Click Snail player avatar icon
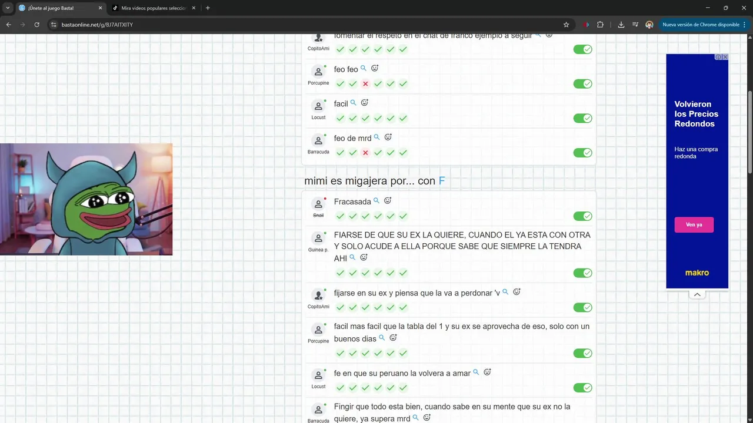The height and width of the screenshot is (423, 753). pyautogui.click(x=318, y=204)
